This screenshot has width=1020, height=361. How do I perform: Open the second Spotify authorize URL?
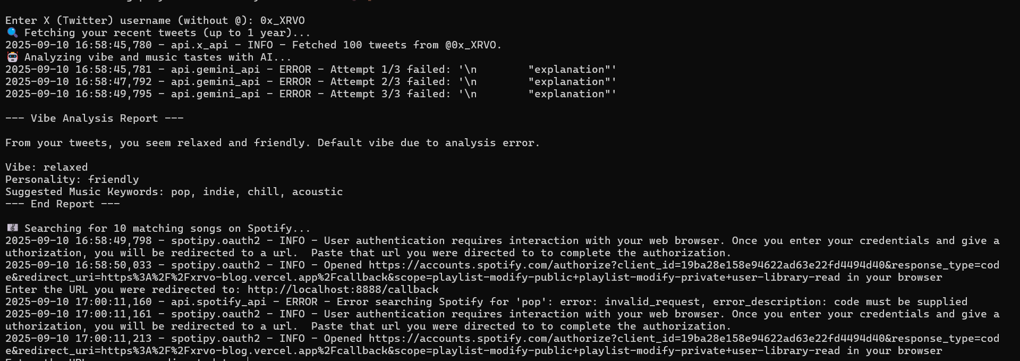click(584, 339)
